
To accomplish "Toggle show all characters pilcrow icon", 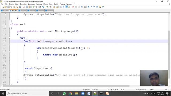I will [64, 7].
